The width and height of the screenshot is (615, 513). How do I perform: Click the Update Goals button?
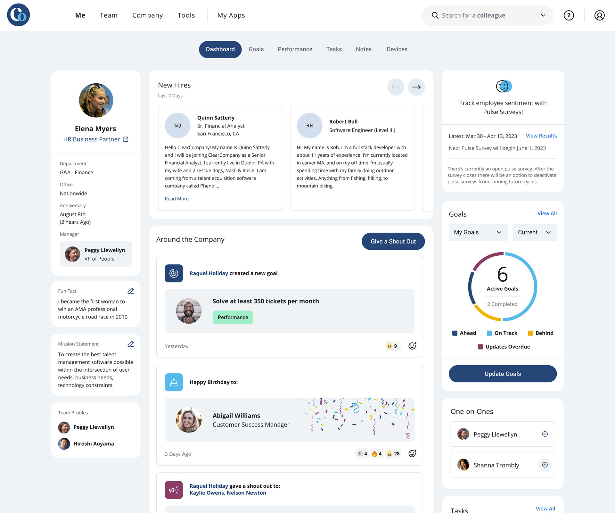(503, 374)
